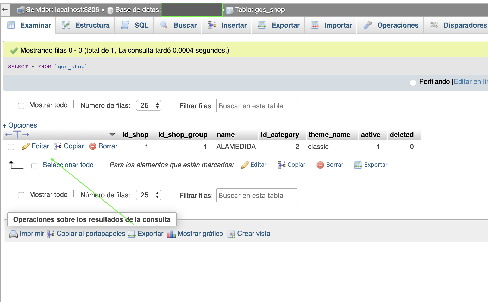Click Mostrar gráfico link
Viewport: 488px width, 302px height.
(200, 234)
